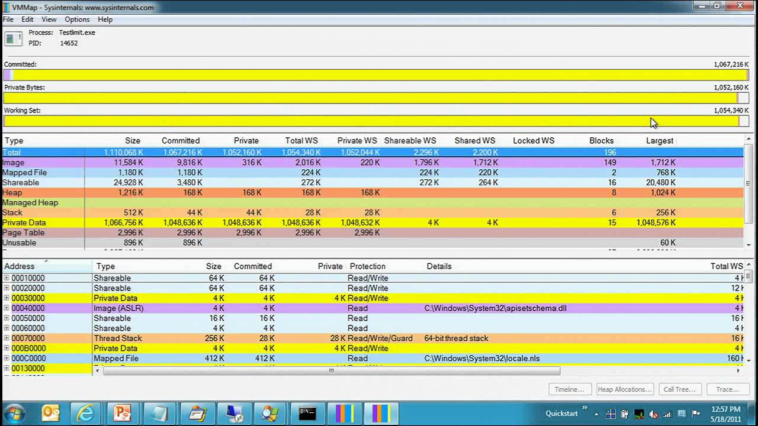This screenshot has width=758, height=426.
Task: Click the Call Tree... button
Action: (679, 389)
